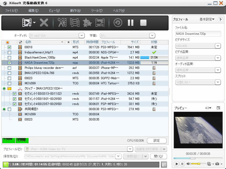Click the Convert circular arrow icon
The height and width of the screenshot is (169, 226).
[118, 23]
